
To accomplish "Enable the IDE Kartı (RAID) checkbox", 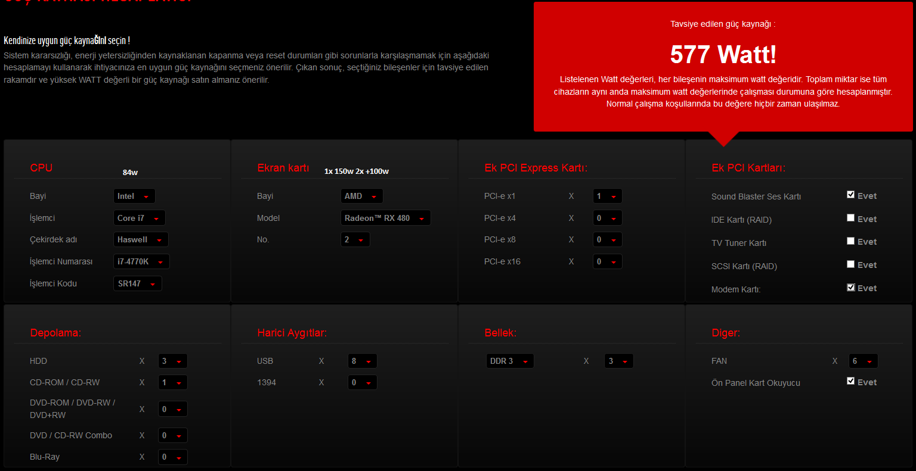I will (850, 218).
